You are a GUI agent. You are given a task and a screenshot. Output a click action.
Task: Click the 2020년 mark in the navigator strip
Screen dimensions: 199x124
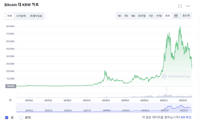point(145,110)
